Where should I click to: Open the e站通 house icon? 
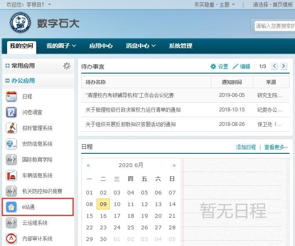point(11,207)
